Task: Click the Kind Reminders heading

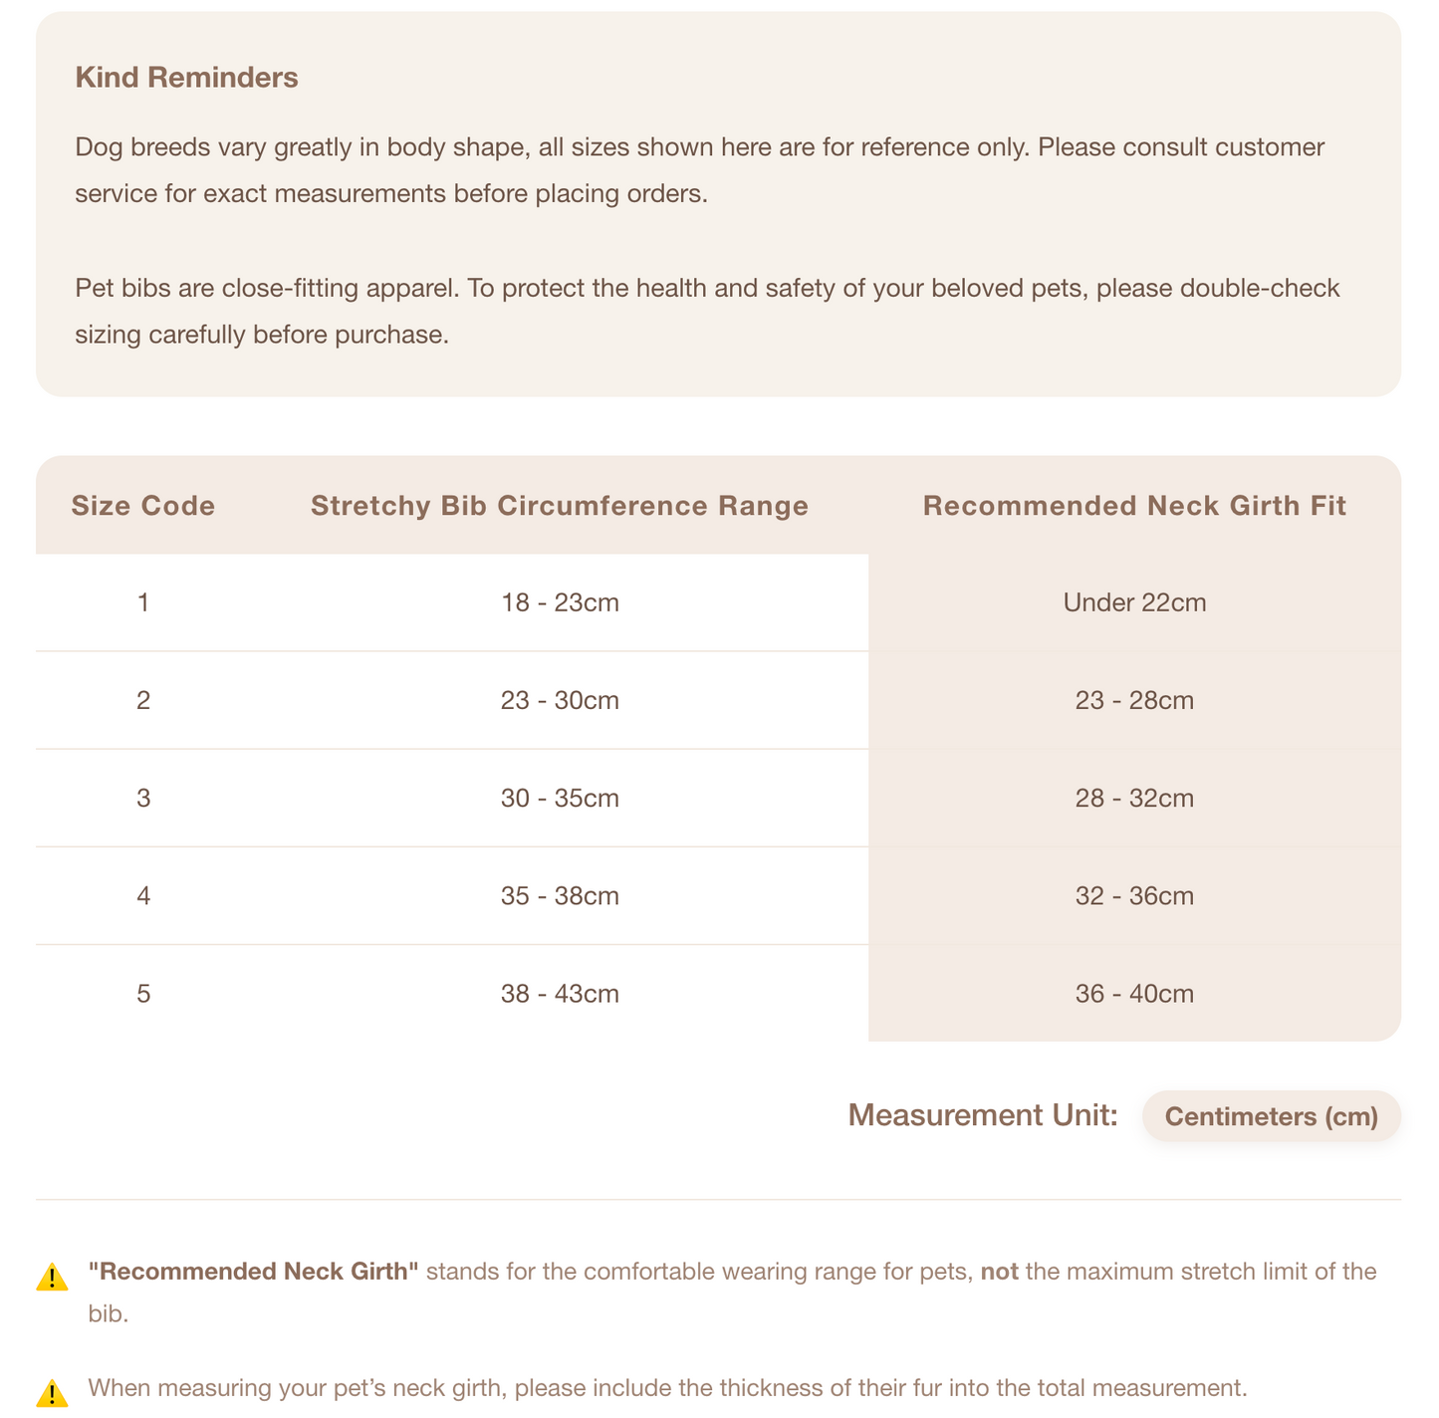Action: [186, 78]
